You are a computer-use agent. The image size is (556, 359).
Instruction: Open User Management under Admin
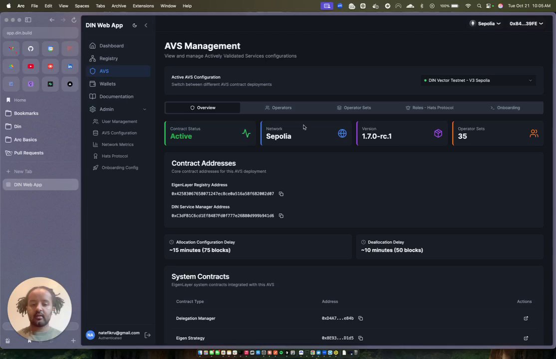click(119, 122)
